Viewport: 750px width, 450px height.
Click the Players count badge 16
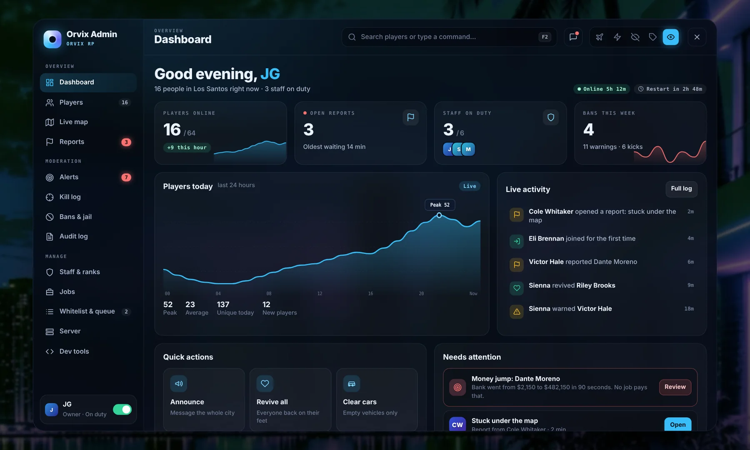tap(125, 102)
